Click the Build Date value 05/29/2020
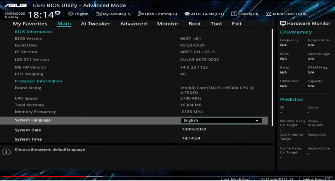This screenshot has width=335, height=181. click(x=192, y=45)
